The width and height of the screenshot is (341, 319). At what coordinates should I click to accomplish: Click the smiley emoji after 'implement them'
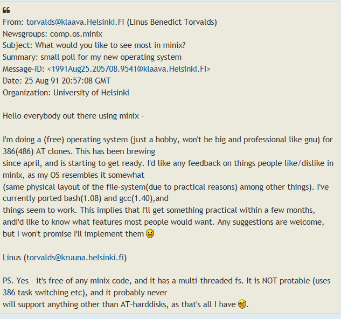click(150, 233)
